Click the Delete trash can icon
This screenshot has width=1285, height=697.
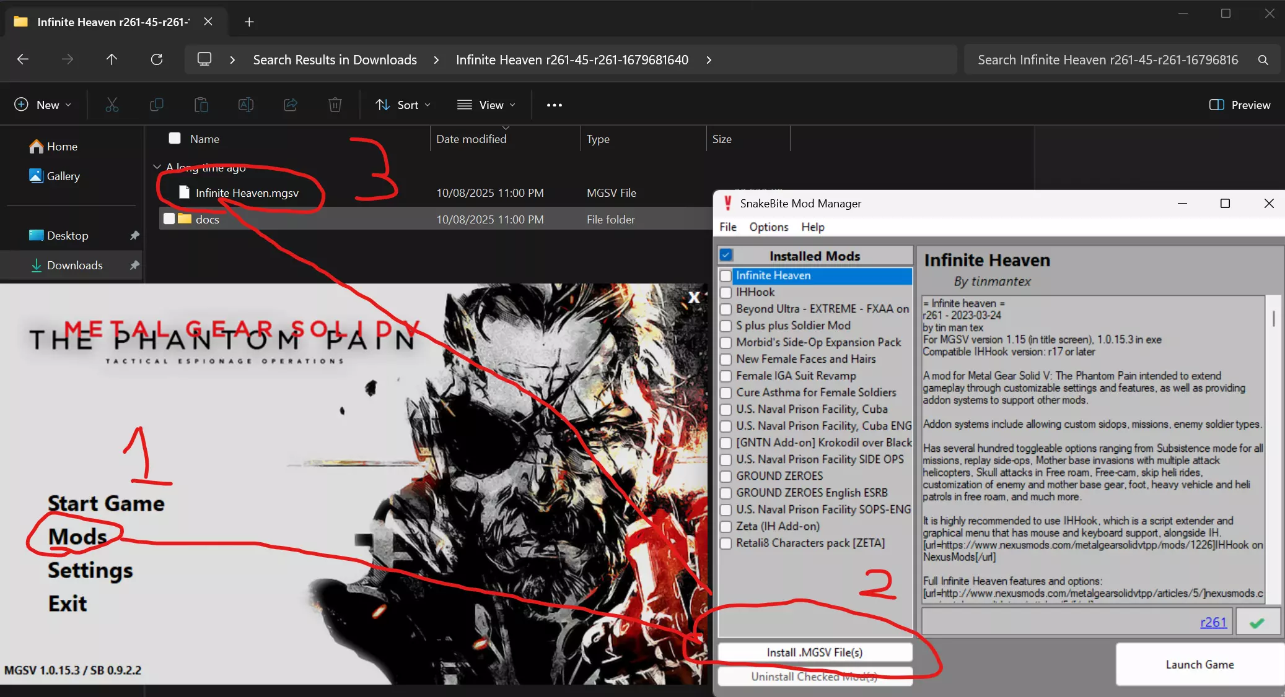(335, 105)
